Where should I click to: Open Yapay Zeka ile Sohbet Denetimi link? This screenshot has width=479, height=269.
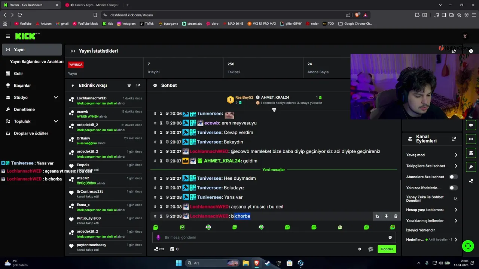pos(432,199)
